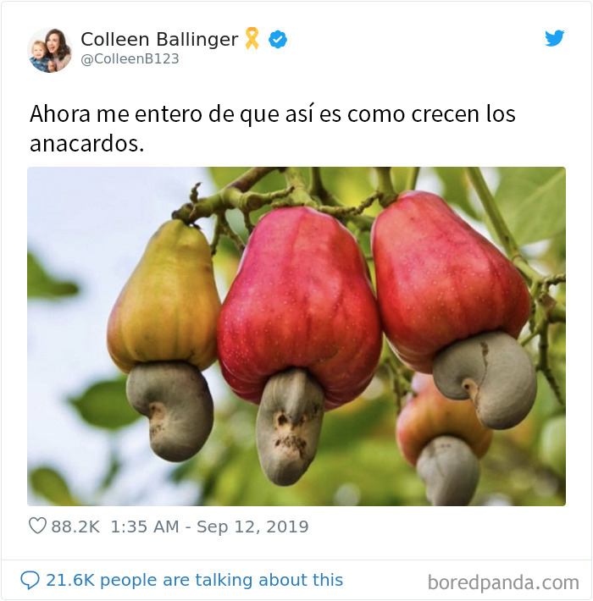Click the yellow cashew apple in the photo
Screen dimensions: 593x601
tap(163, 295)
